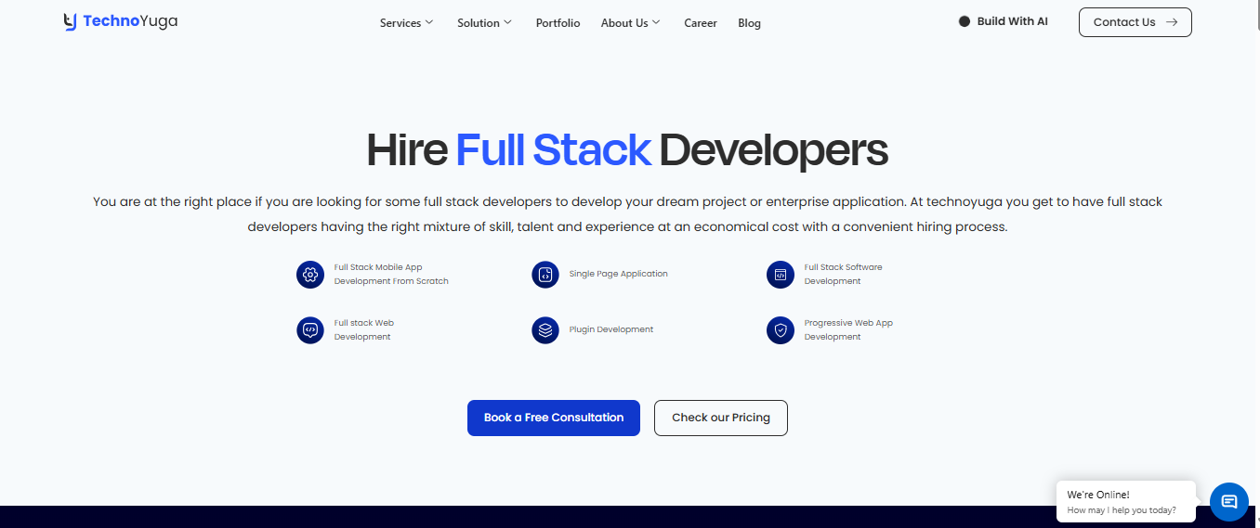Go to the Career page

pos(701,23)
